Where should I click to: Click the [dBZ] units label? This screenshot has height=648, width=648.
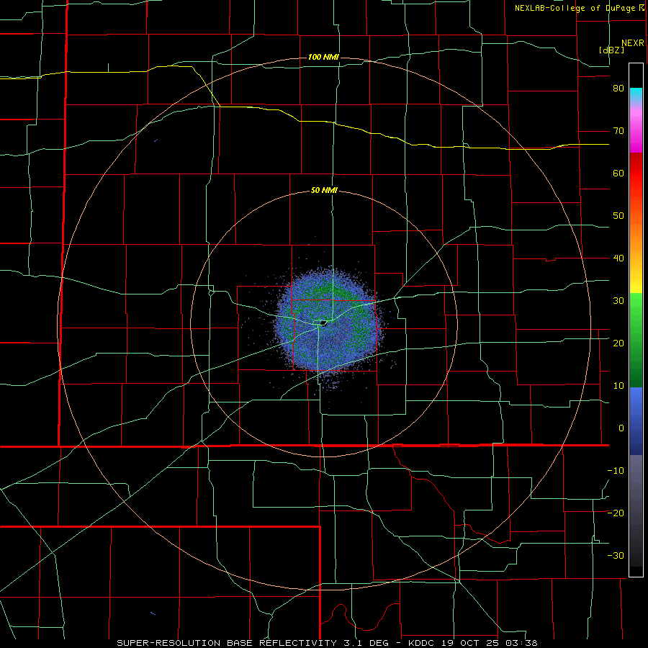click(611, 50)
